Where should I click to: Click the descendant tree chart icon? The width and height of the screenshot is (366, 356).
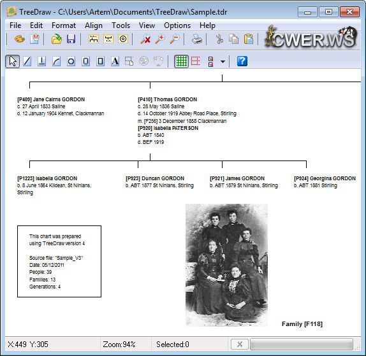tap(94, 39)
